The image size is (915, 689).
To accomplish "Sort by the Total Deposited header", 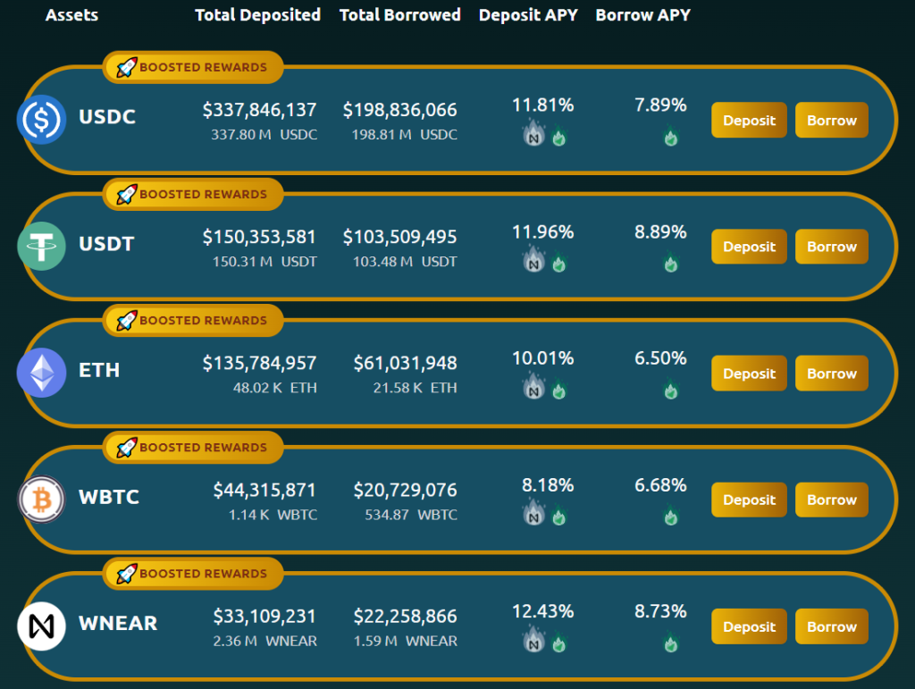I will pyautogui.click(x=257, y=15).
